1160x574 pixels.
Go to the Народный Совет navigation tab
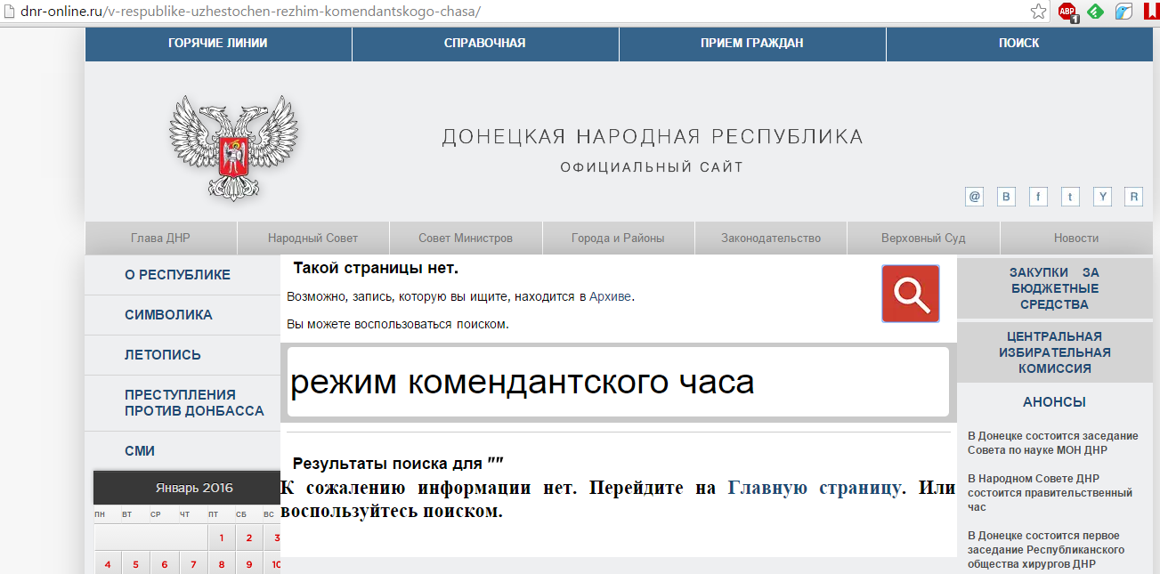coord(312,238)
